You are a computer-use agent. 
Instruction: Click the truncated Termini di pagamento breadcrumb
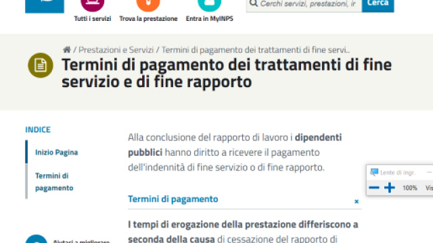(x=256, y=50)
